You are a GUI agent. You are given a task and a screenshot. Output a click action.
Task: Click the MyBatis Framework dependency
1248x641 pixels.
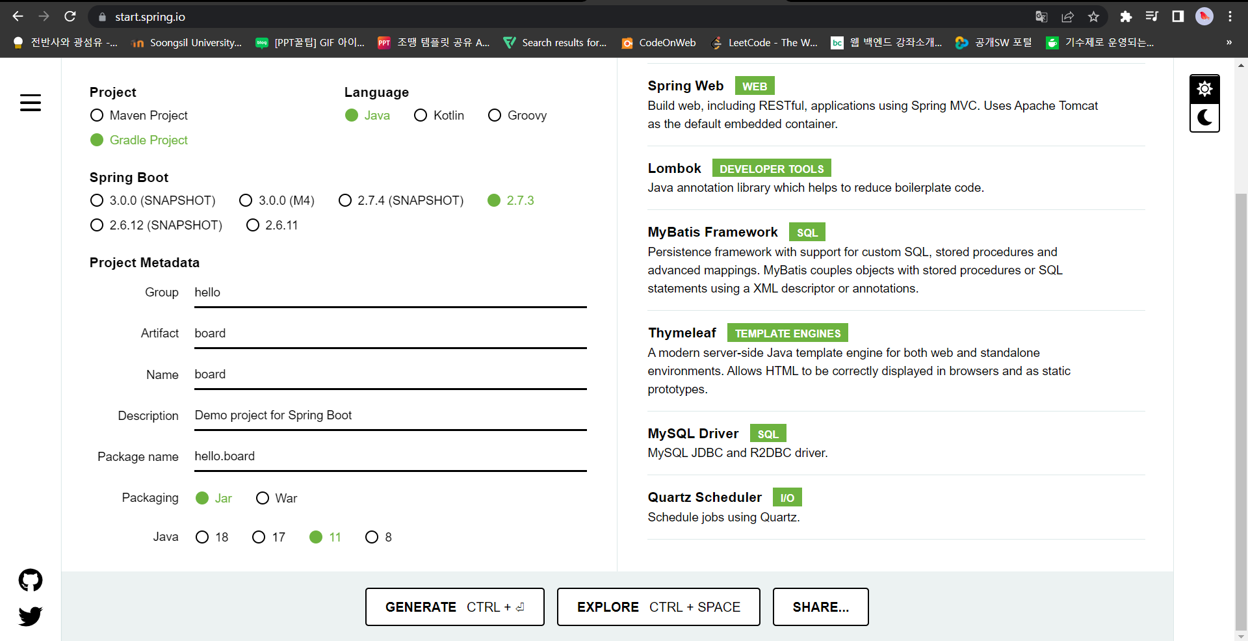pos(896,260)
